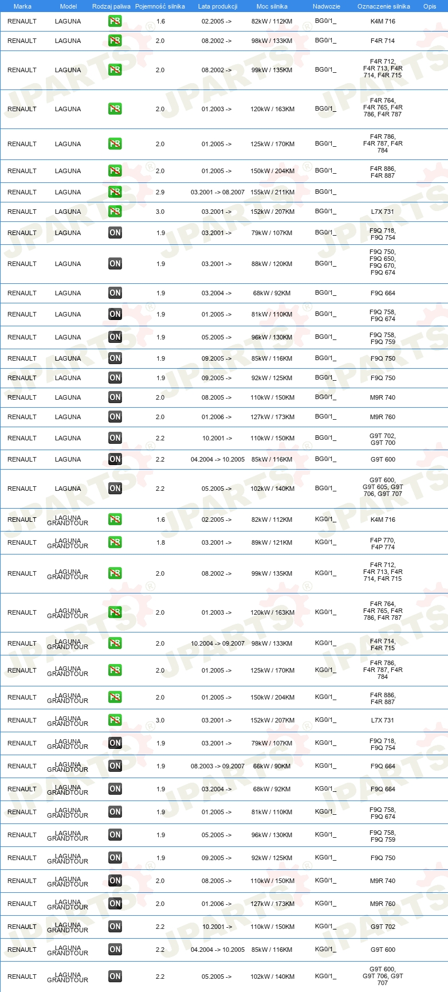The height and width of the screenshot is (992, 448).
Task: Click the Moc silnika column header
Action: 272,6
